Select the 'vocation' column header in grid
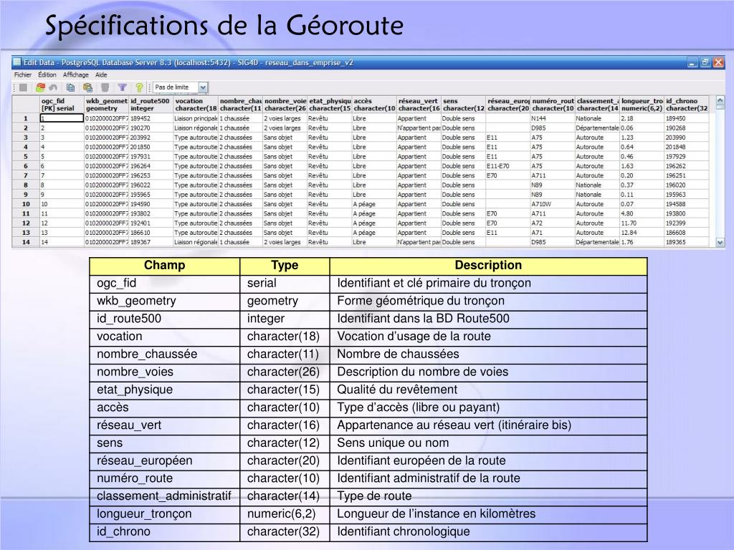 coord(196,105)
